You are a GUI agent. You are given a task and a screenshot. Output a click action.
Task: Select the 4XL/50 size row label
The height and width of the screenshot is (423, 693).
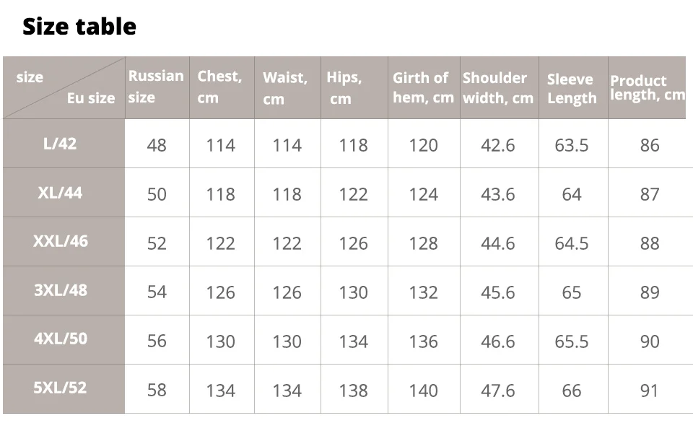(60, 339)
